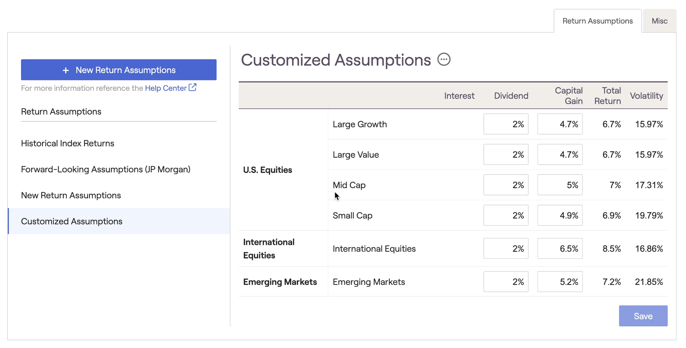
Task: Click Large Value capital gain input
Action: point(559,155)
